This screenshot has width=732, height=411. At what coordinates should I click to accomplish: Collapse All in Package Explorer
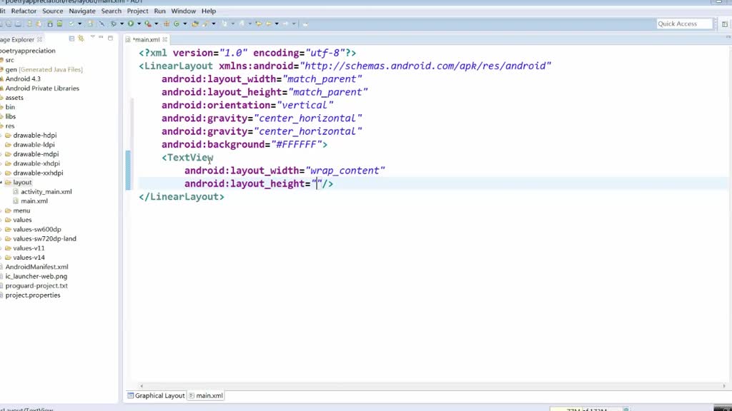(x=71, y=39)
